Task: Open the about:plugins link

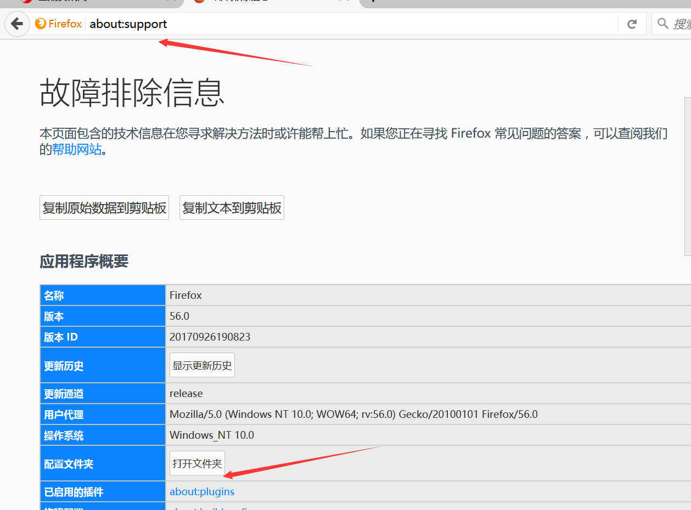Action: point(202,491)
